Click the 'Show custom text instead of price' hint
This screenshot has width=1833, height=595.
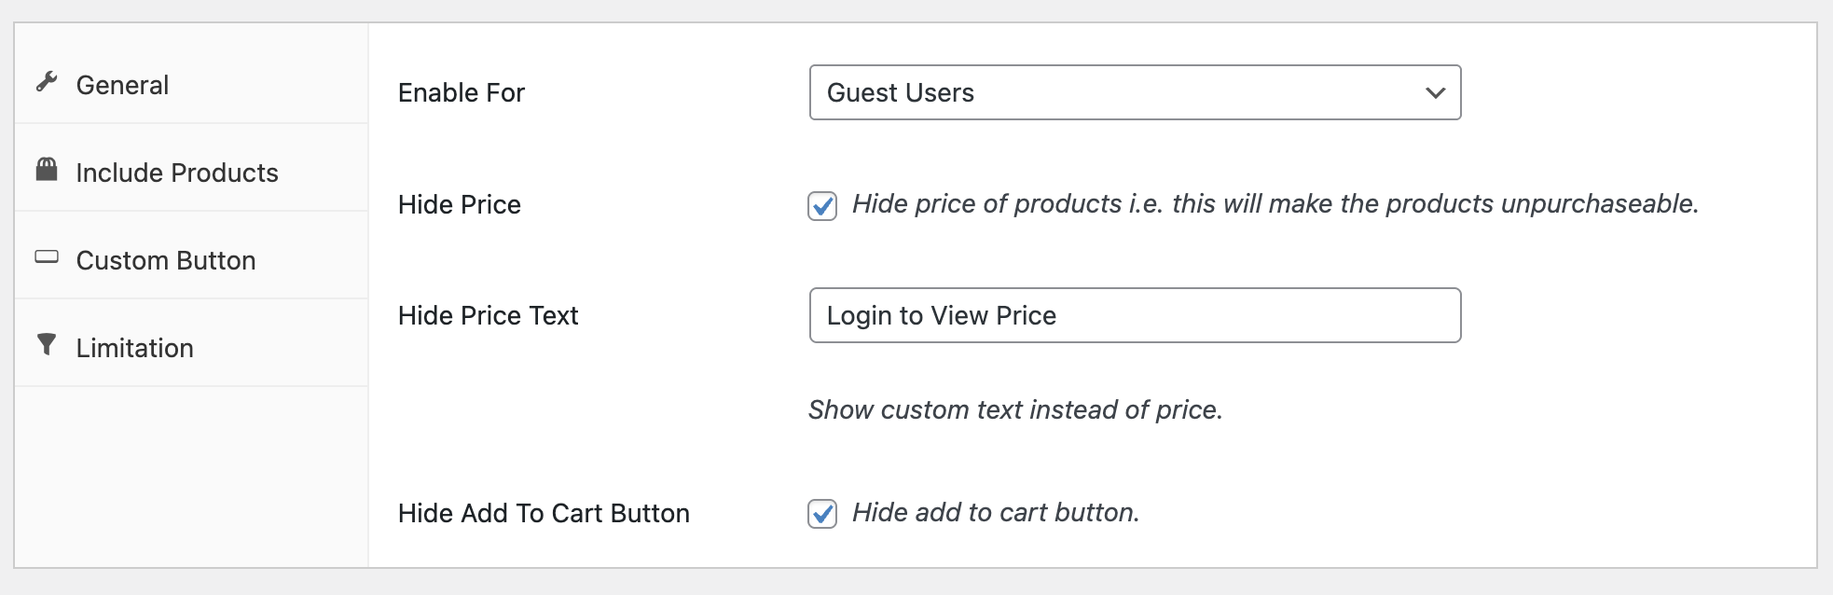(x=1014, y=409)
